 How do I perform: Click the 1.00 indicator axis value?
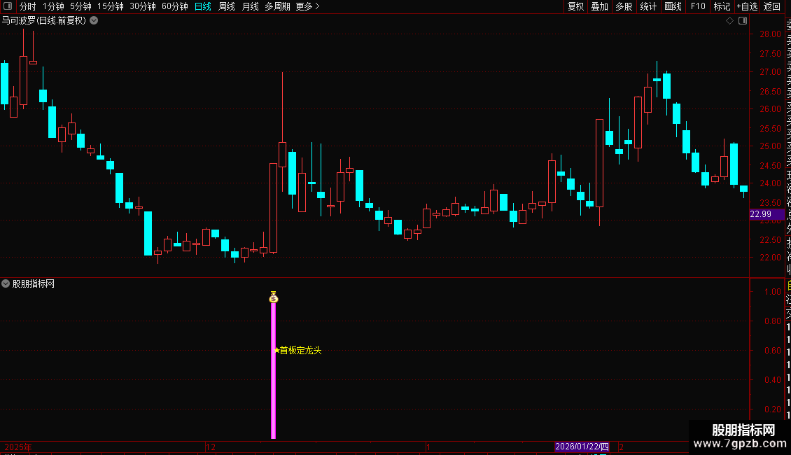click(773, 292)
